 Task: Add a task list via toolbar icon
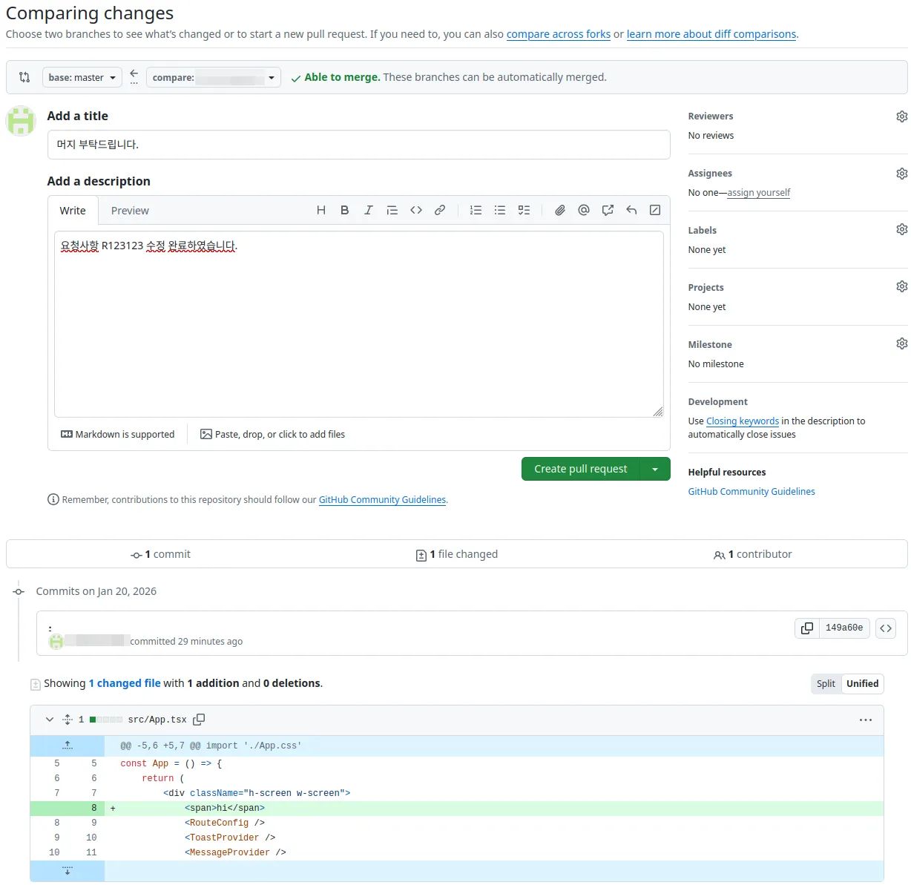point(524,211)
